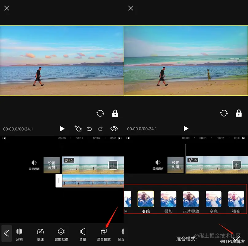
Task: Open 设置封面 cover setting in right screen
Action: click(175, 165)
